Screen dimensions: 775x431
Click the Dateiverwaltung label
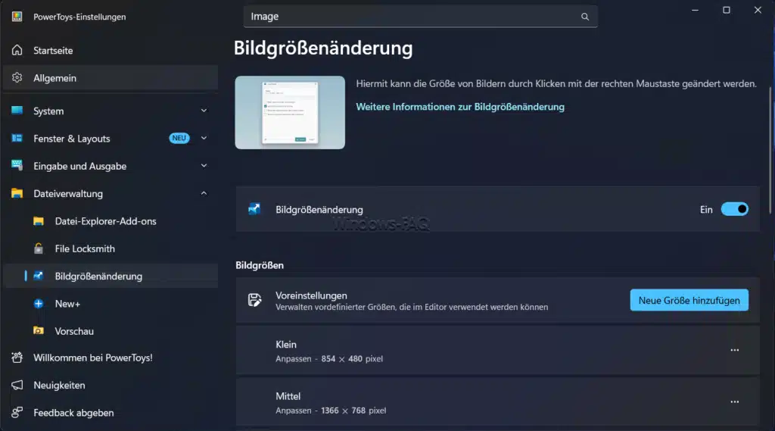[68, 194]
